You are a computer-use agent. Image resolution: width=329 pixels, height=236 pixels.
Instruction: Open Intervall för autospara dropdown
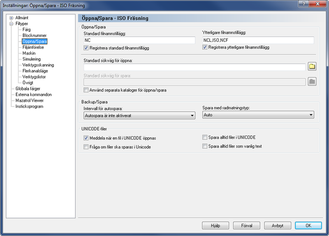click(x=139, y=115)
